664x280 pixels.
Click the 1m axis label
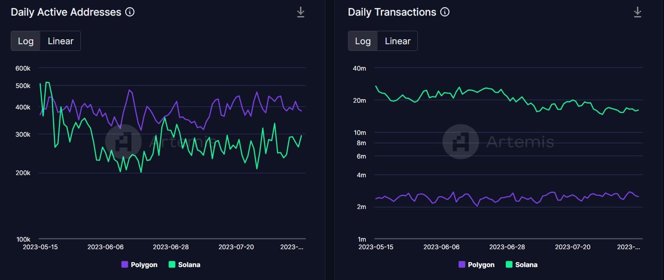point(361,239)
